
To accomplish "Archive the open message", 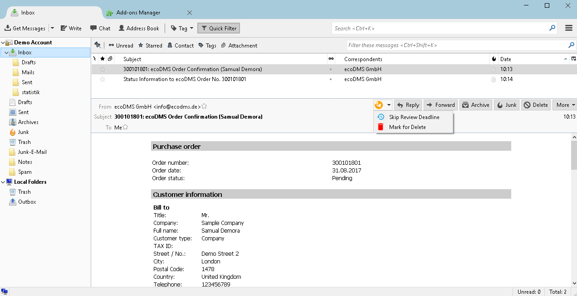I will pos(476,105).
